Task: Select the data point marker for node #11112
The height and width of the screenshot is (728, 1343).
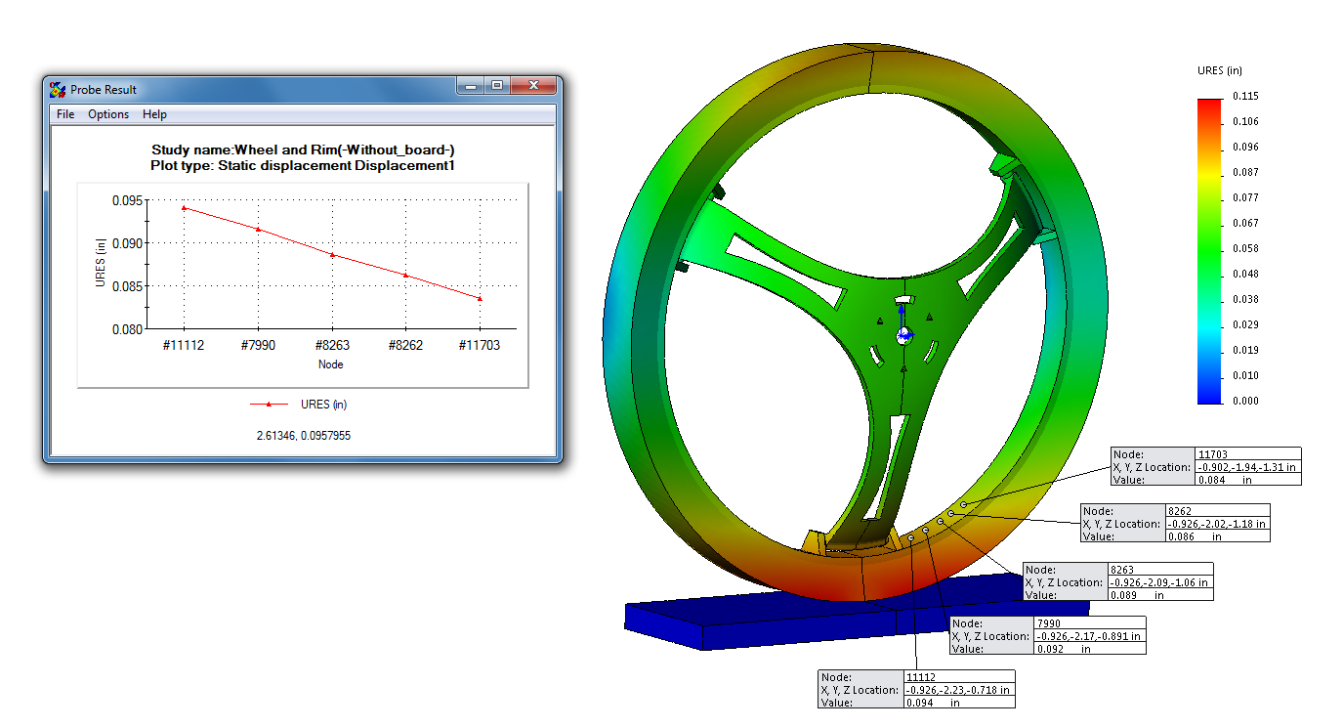Action: [184, 208]
